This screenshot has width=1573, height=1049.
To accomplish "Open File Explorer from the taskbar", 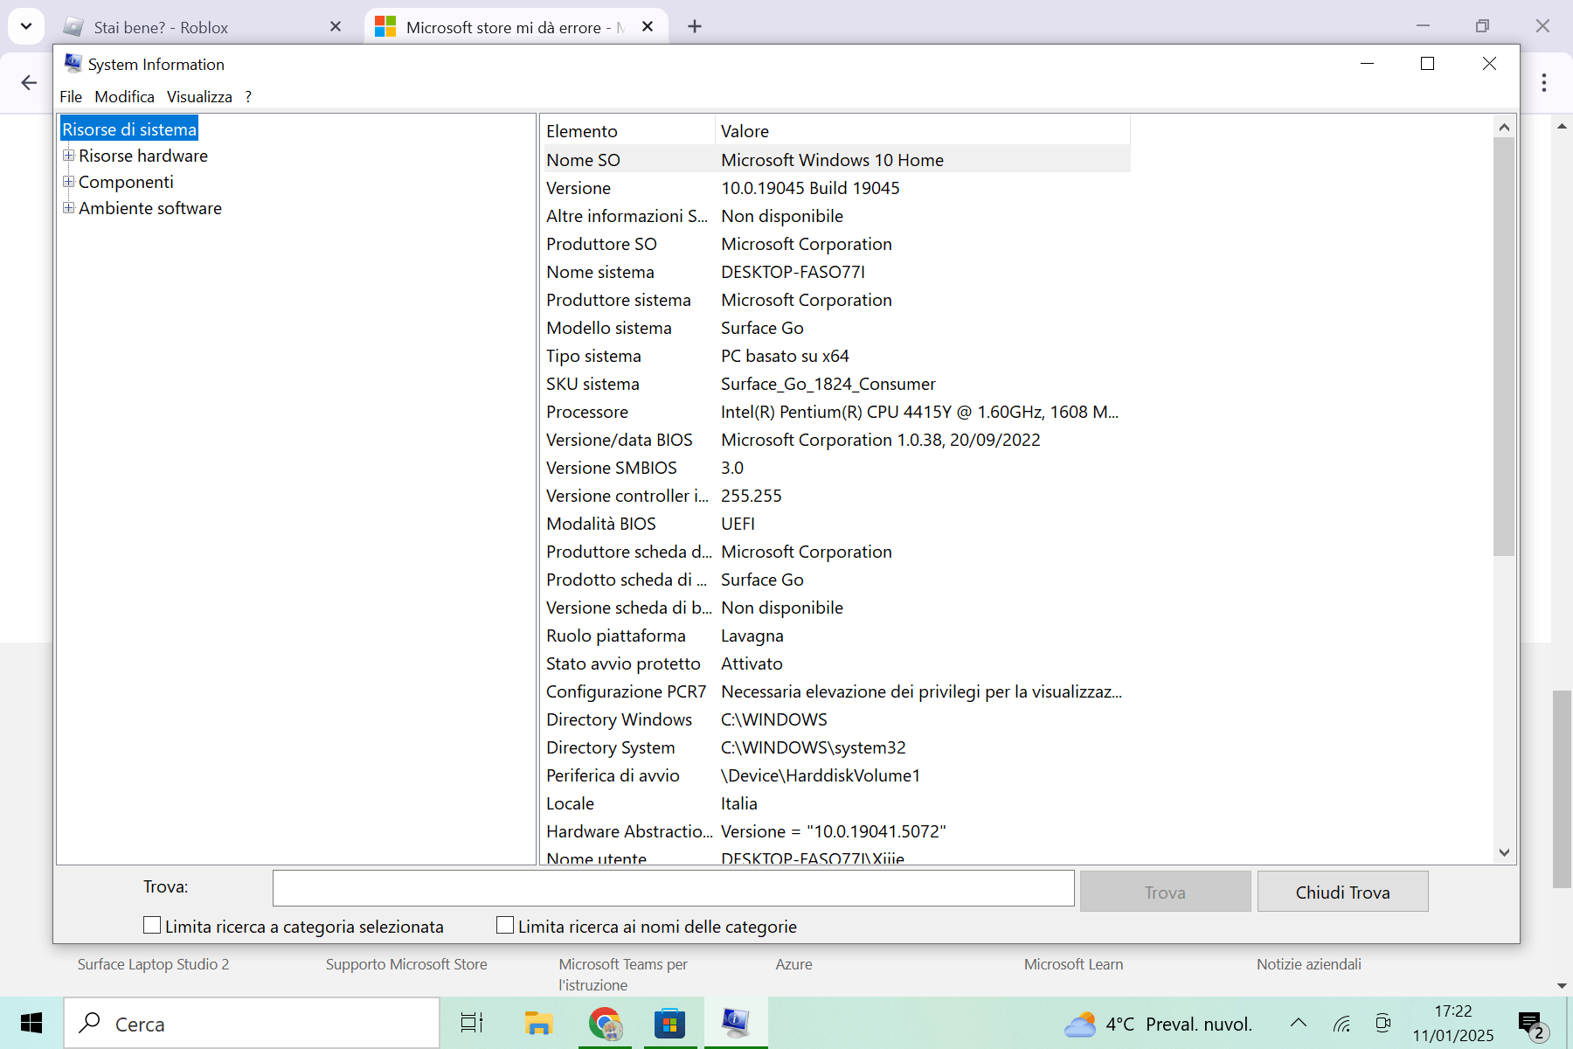I will coord(538,1023).
